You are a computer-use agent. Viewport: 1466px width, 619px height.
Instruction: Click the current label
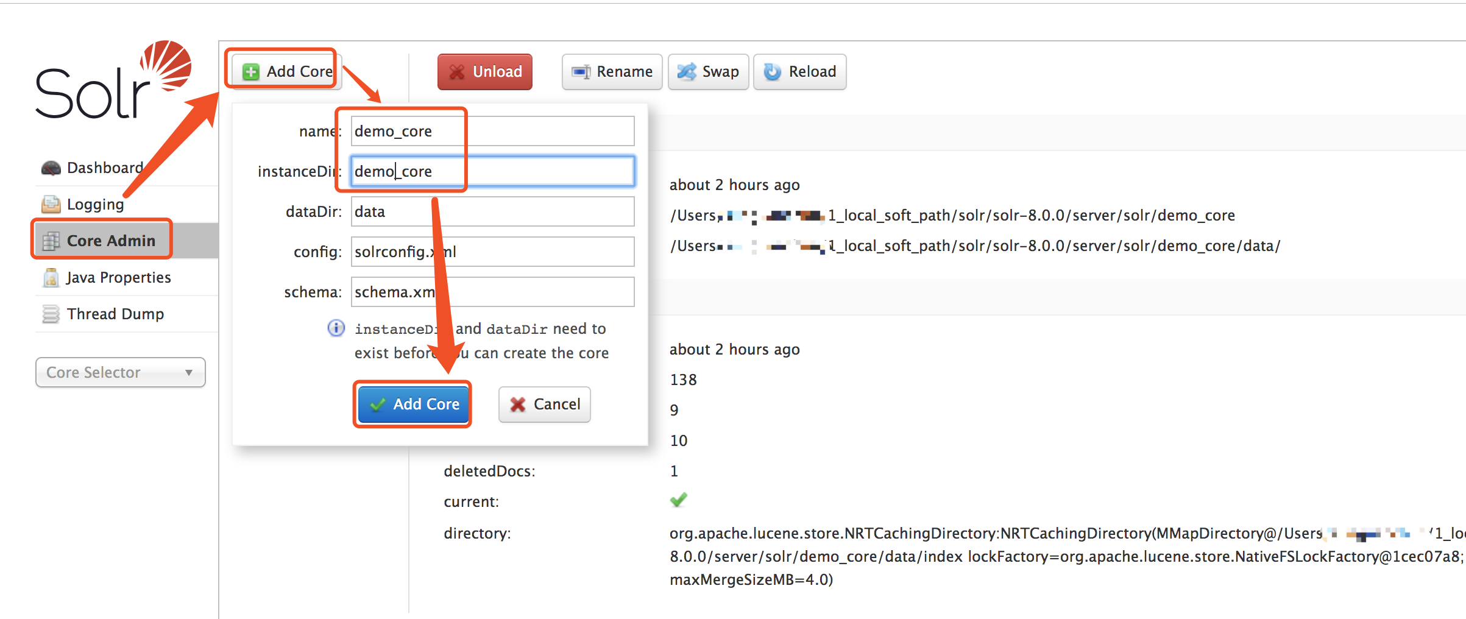471,501
